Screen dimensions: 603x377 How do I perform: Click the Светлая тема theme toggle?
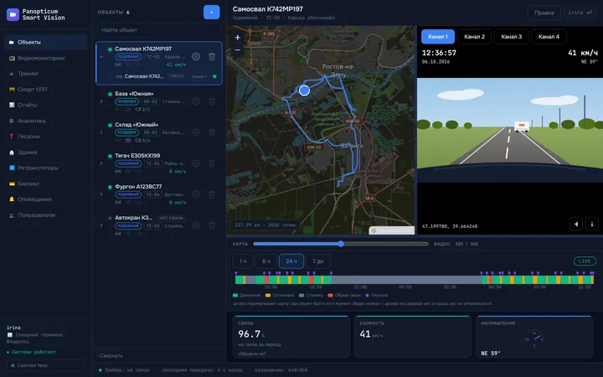[46, 365]
